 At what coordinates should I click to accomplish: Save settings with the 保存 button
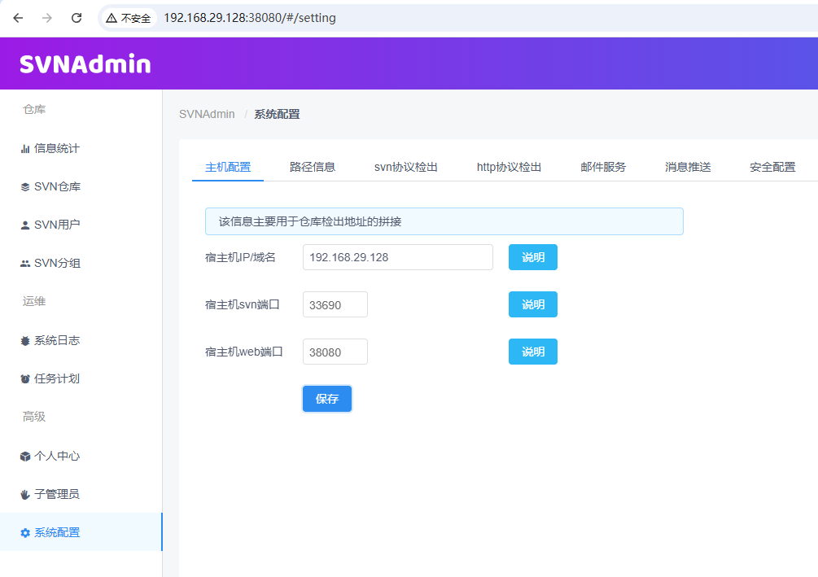tap(327, 399)
